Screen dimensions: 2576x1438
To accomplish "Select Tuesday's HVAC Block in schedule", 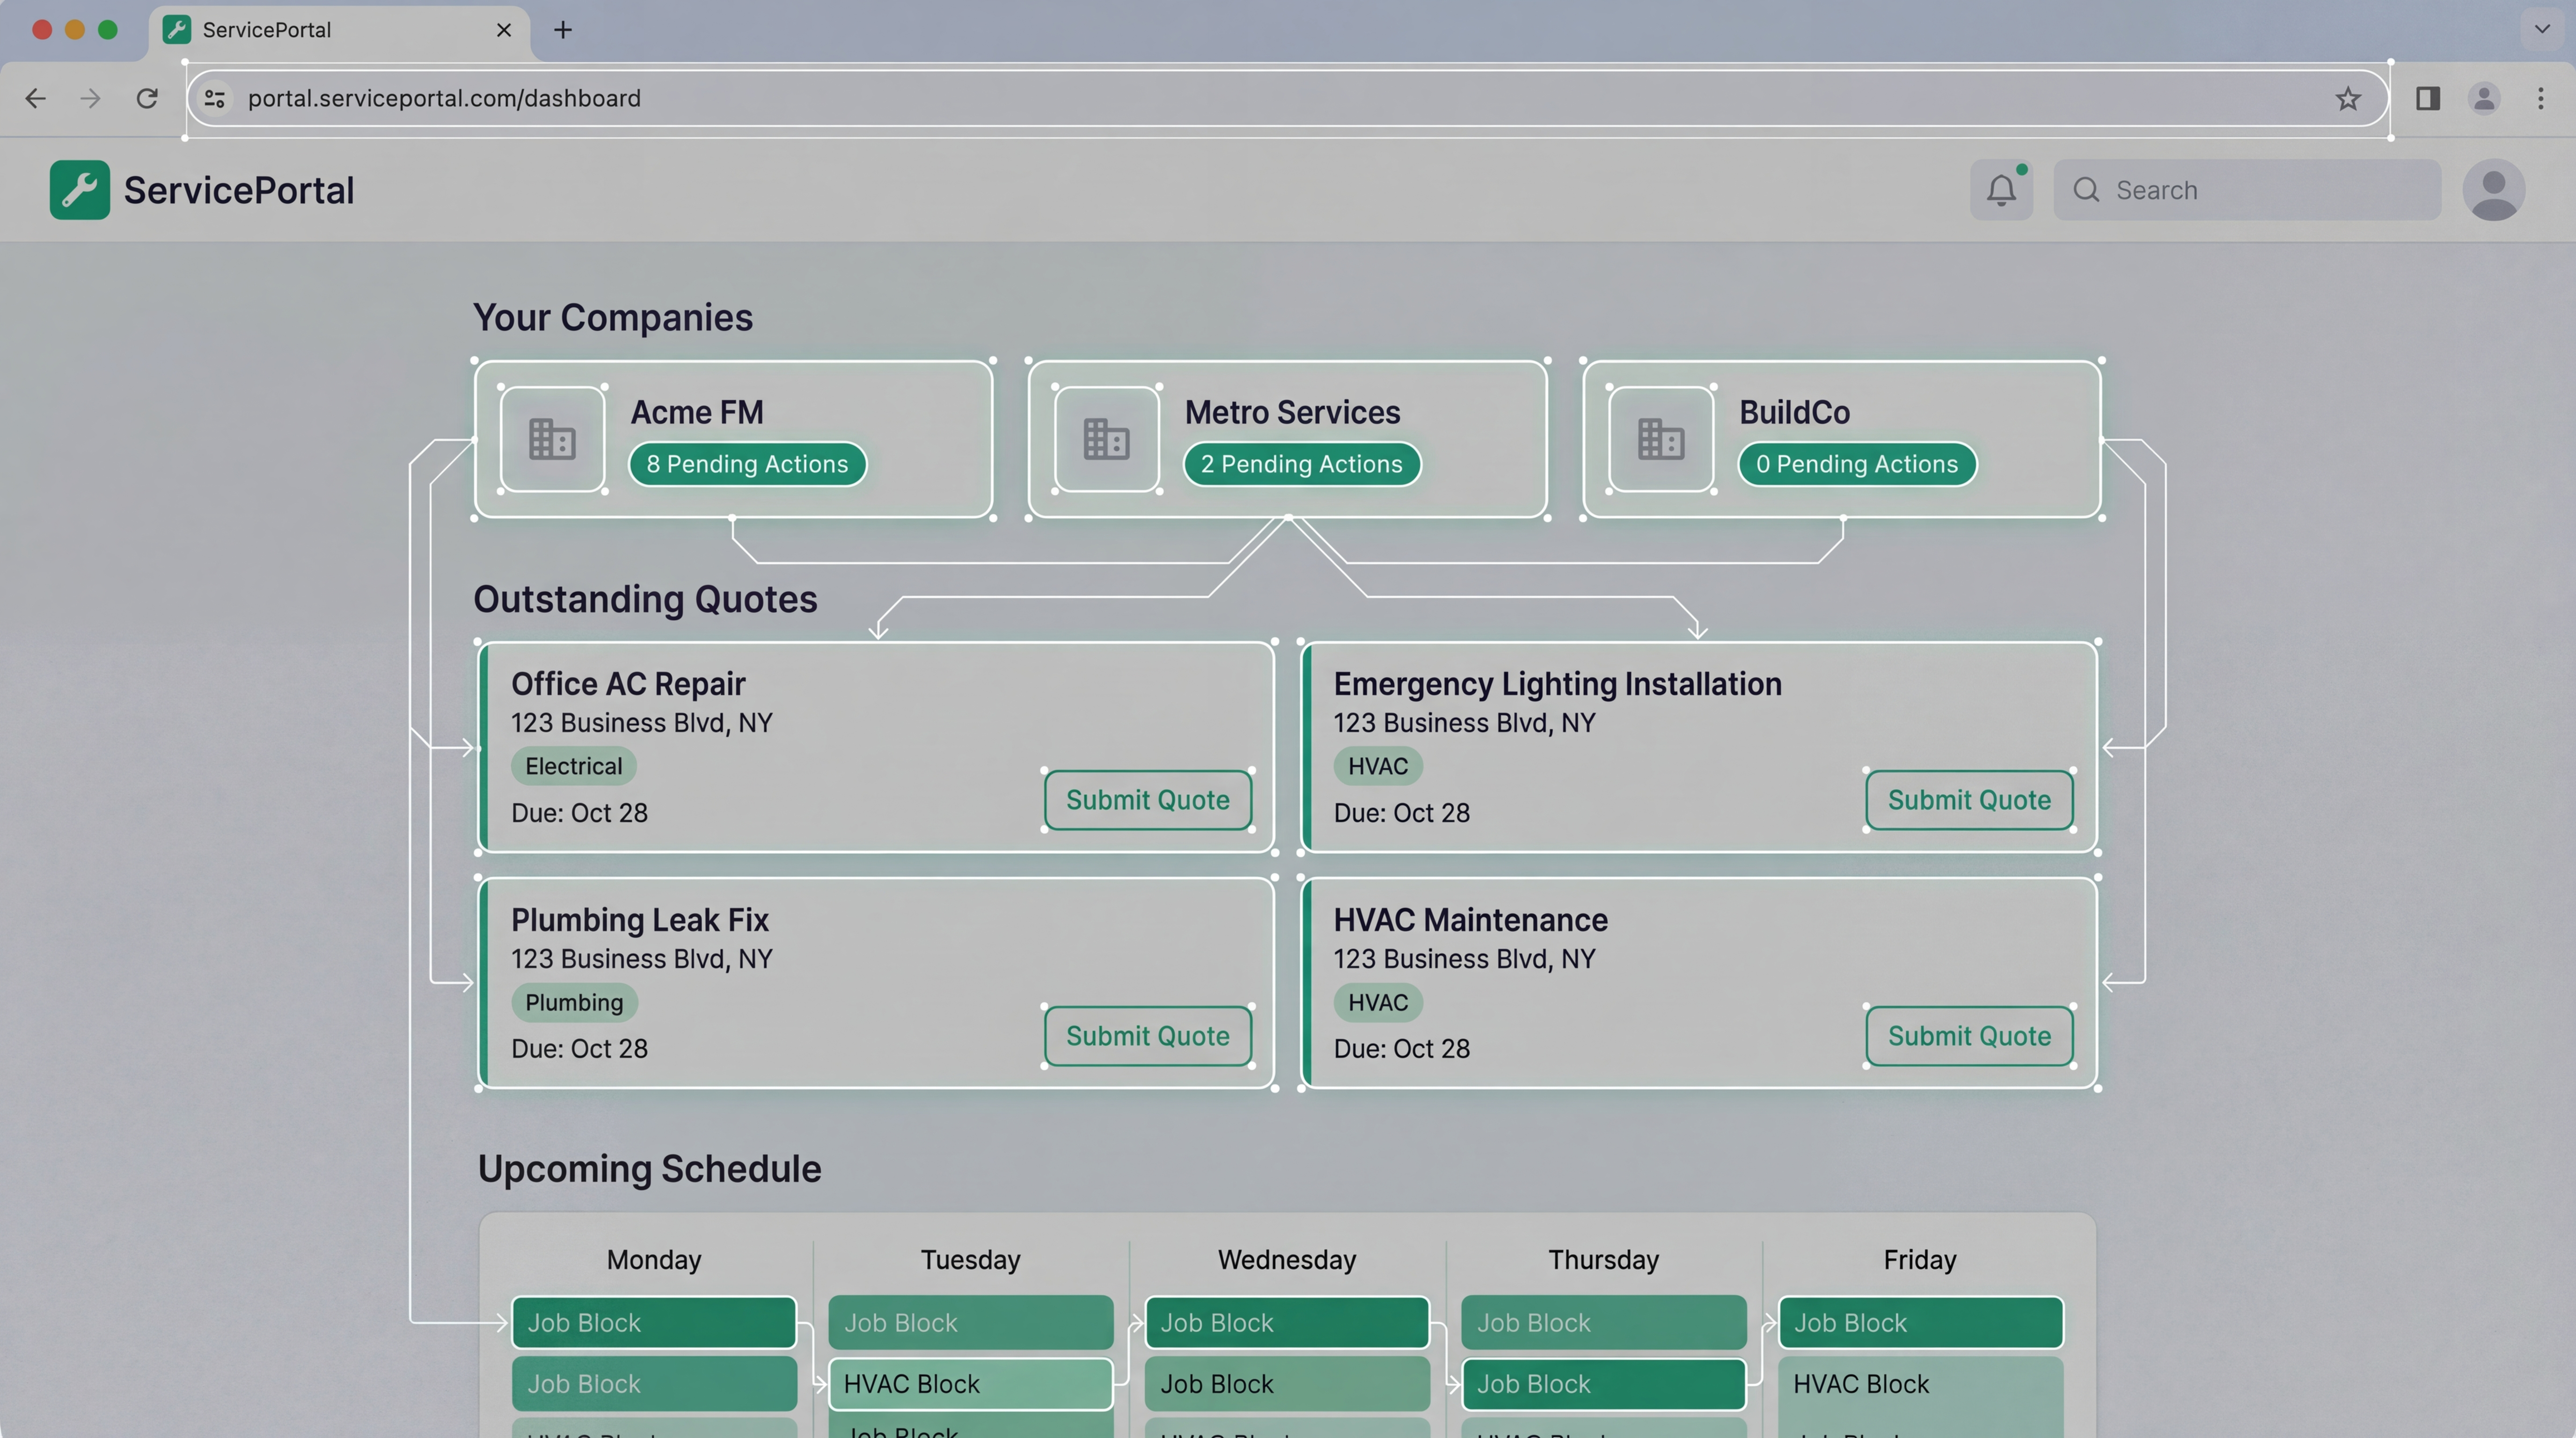I will pyautogui.click(x=970, y=1384).
